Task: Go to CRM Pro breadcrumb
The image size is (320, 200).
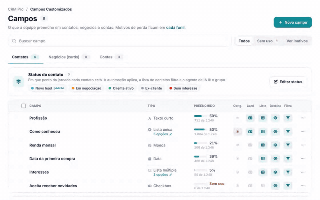Action: coord(16,9)
